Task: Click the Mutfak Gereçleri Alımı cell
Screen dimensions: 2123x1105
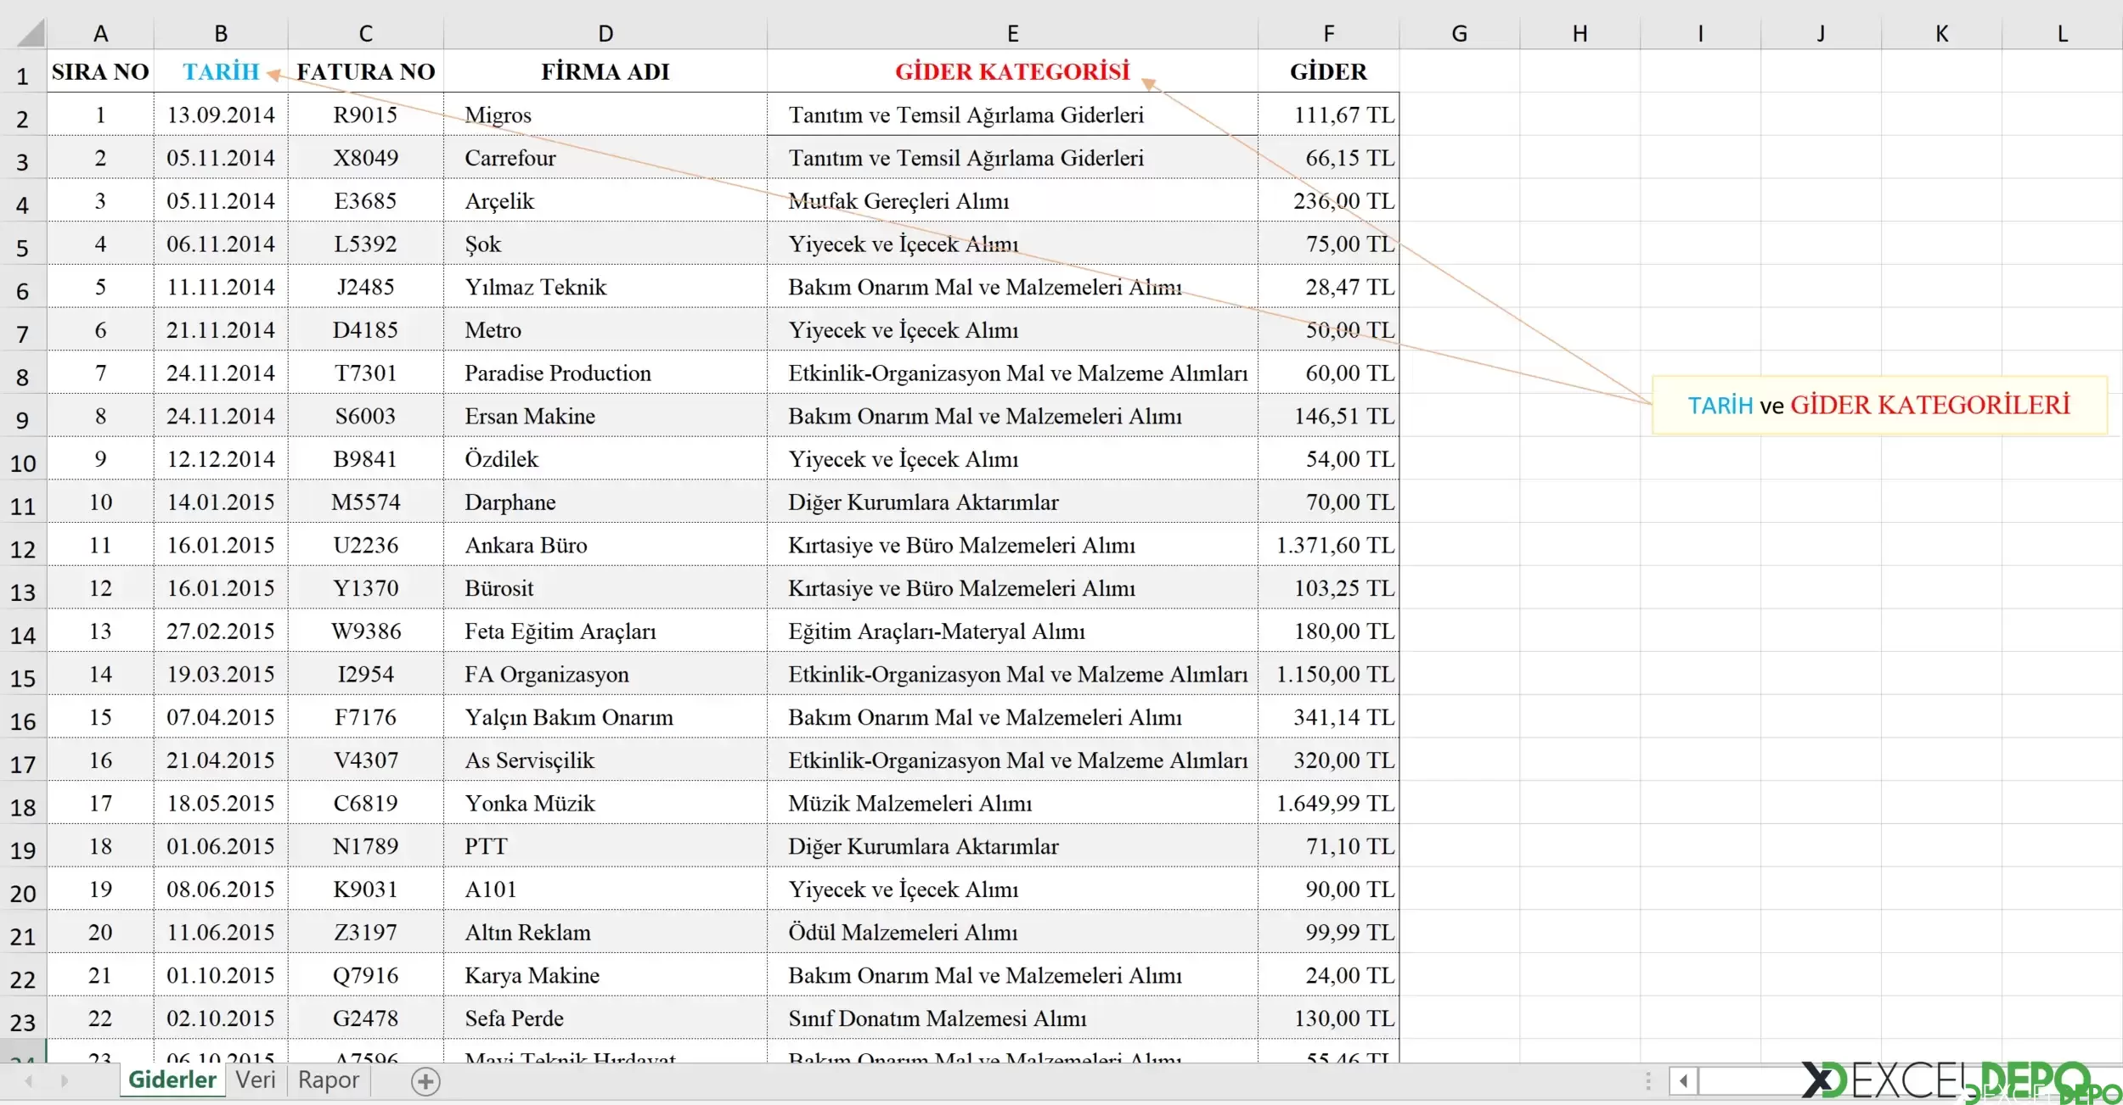Action: [x=1012, y=201]
